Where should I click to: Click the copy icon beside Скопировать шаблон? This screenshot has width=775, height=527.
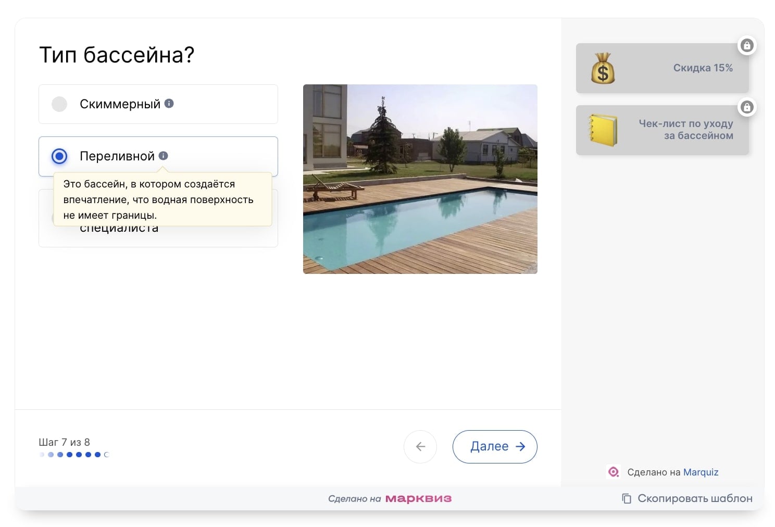point(626,498)
